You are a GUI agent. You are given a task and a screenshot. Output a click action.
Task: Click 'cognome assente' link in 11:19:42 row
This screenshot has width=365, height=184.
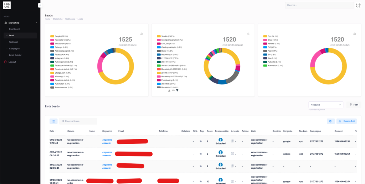tap(107, 141)
